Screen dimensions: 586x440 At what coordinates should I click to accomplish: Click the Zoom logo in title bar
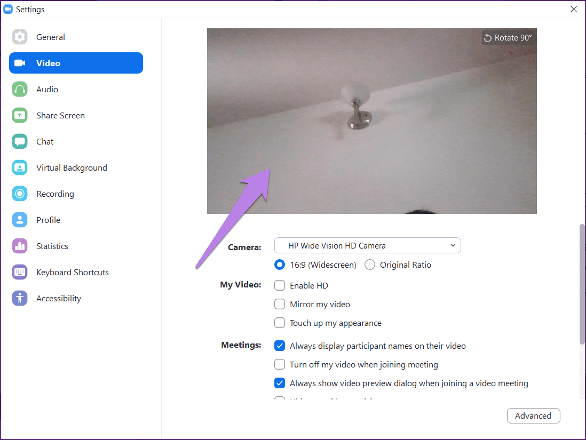[x=8, y=10]
